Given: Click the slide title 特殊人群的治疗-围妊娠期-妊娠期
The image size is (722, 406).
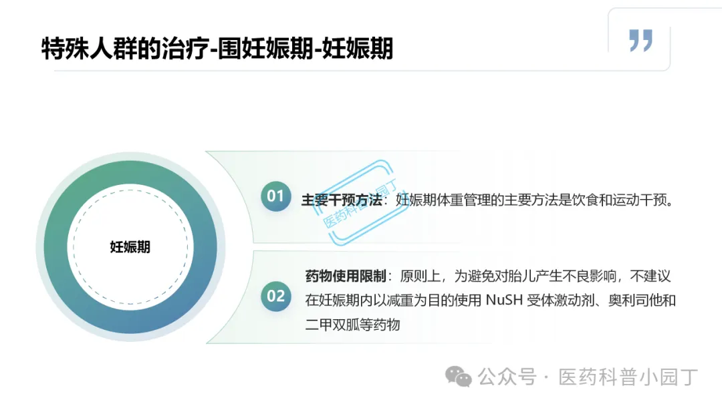Looking at the screenshot, I should (x=217, y=48).
